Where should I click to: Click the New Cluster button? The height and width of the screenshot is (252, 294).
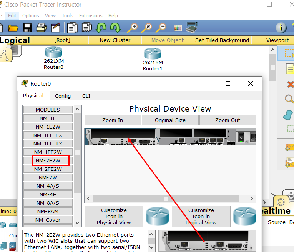point(115,40)
